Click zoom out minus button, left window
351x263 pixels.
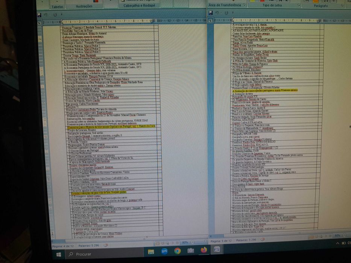[193, 242]
